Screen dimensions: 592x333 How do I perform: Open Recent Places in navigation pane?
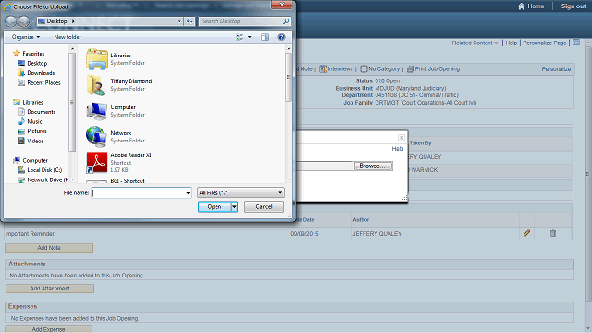pyautogui.click(x=43, y=82)
